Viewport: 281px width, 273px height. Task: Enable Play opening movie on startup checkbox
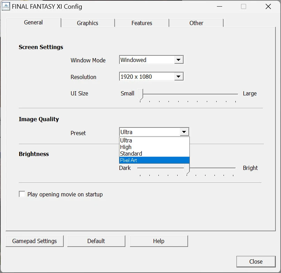click(22, 194)
